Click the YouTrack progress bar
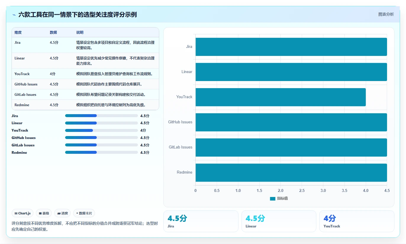This screenshot has height=244, width=406. point(101,130)
